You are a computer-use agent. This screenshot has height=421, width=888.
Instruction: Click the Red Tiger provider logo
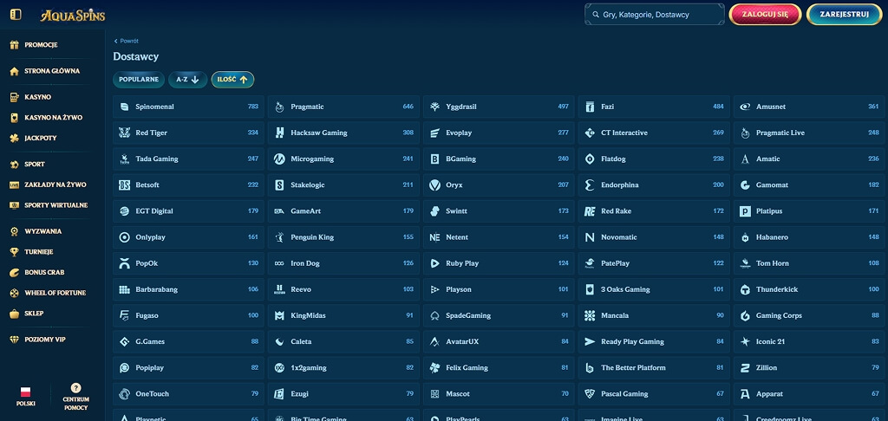click(x=125, y=133)
